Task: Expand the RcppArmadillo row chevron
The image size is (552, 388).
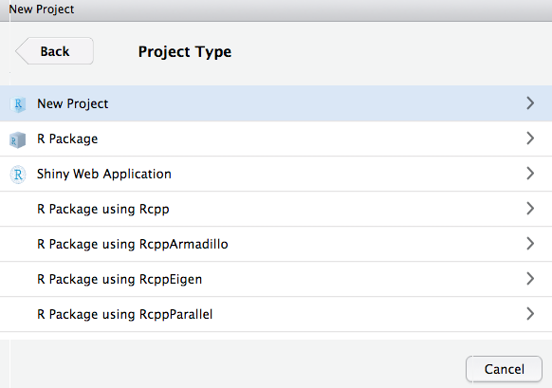Action: point(530,244)
